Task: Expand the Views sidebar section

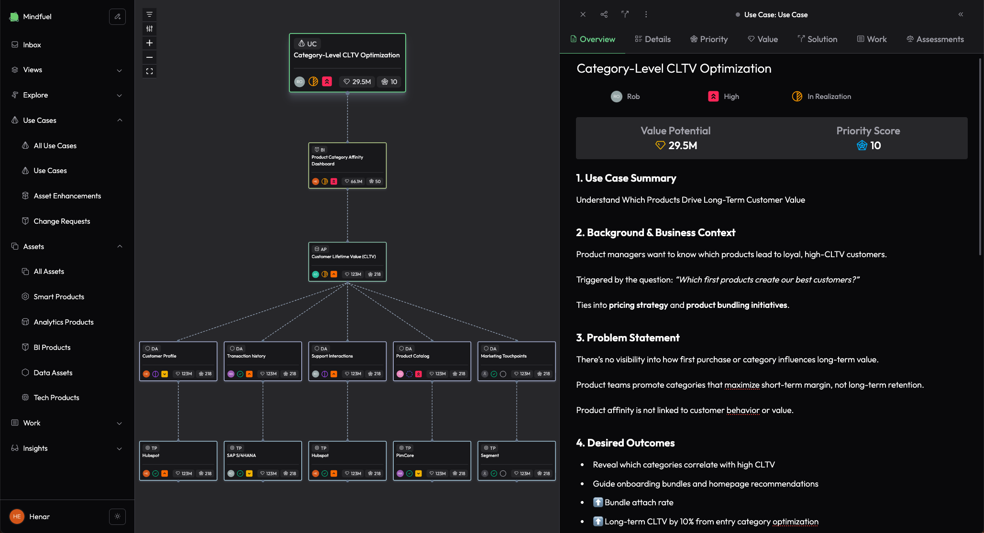Action: click(x=120, y=70)
